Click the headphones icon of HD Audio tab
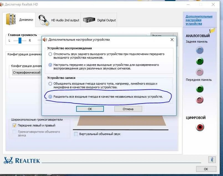 (x=44, y=20)
